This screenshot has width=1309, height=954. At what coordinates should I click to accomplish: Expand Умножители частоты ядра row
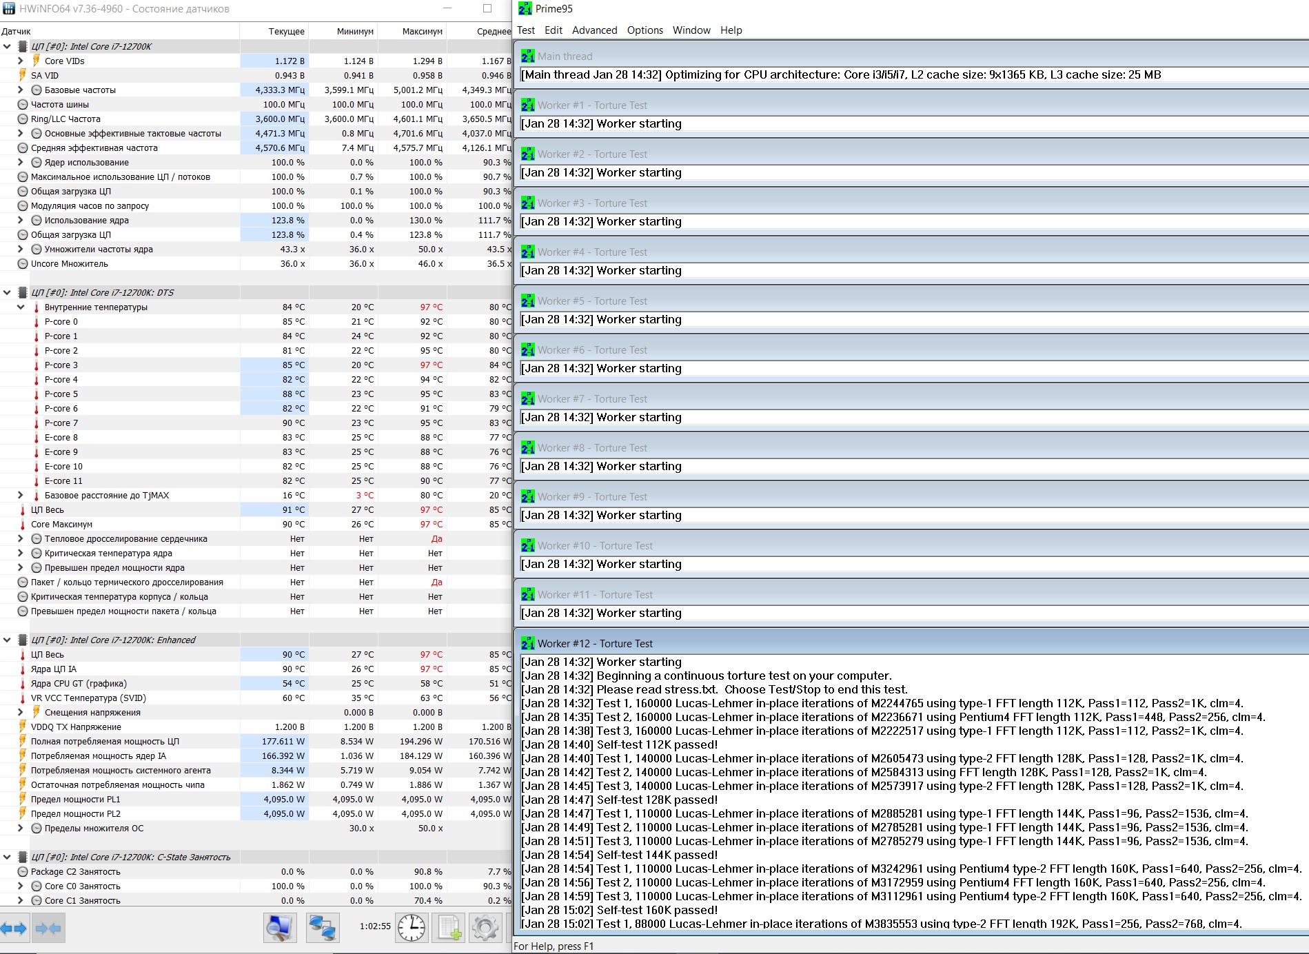coord(21,249)
